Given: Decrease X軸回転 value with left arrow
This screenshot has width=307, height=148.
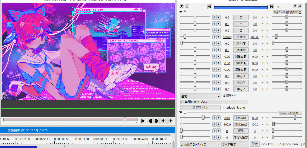Looking at the screenshot, I should pos(214,56).
